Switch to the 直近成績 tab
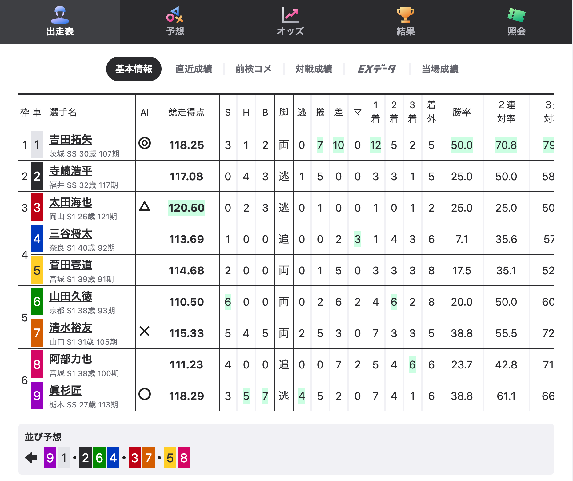 coord(194,69)
